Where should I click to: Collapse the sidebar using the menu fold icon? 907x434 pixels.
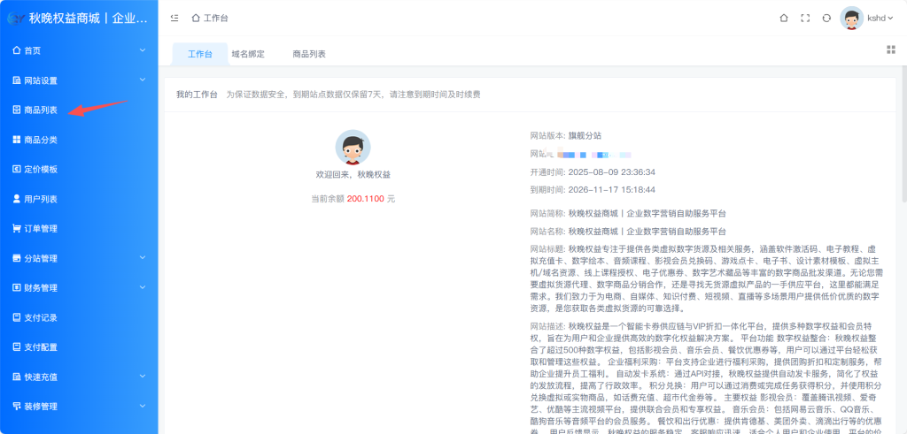[174, 18]
